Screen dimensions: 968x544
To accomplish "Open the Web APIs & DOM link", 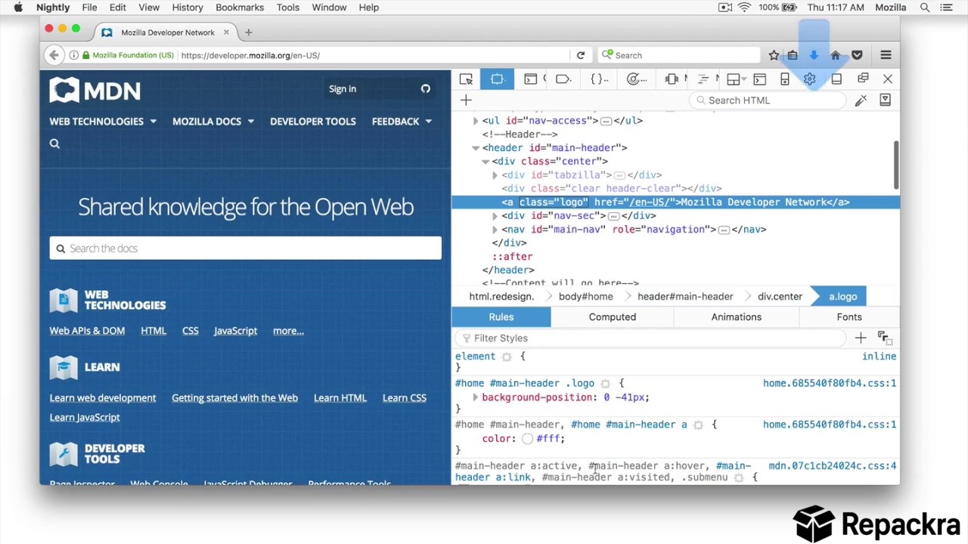I will click(87, 331).
